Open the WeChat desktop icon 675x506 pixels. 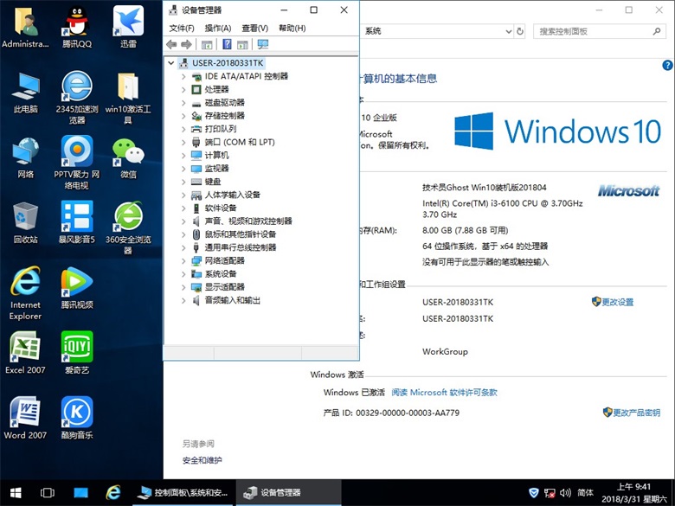[x=128, y=157]
